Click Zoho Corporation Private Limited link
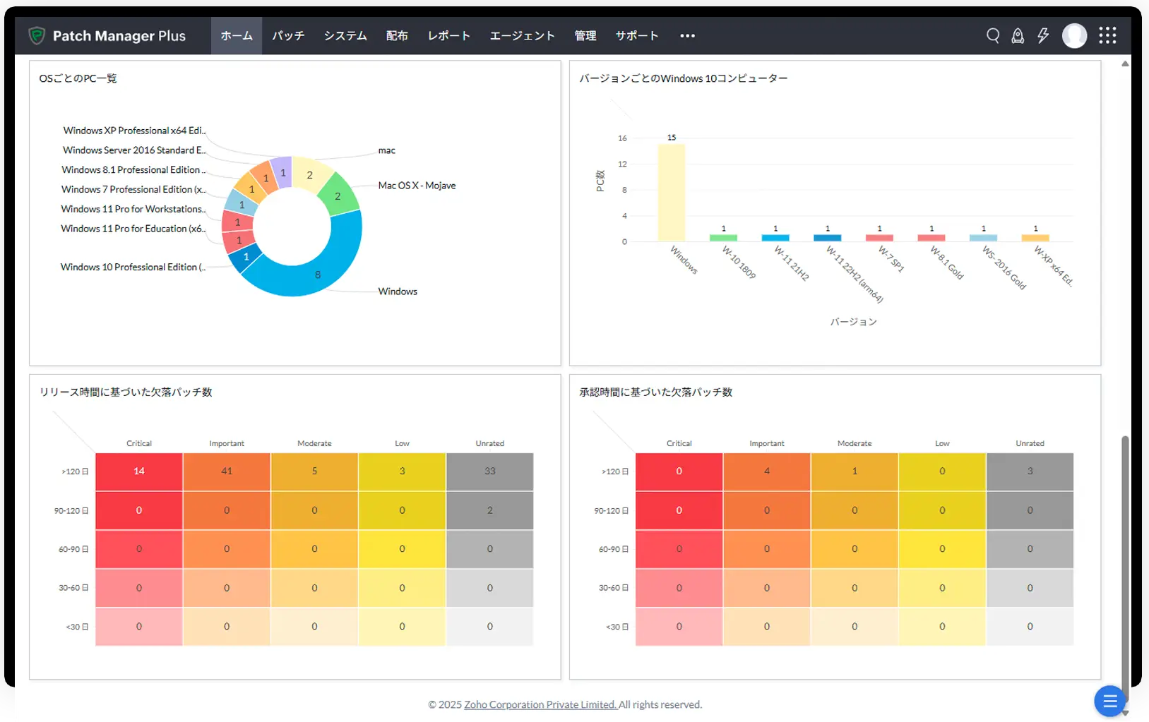Image resolution: width=1149 pixels, height=722 pixels. coord(540,704)
